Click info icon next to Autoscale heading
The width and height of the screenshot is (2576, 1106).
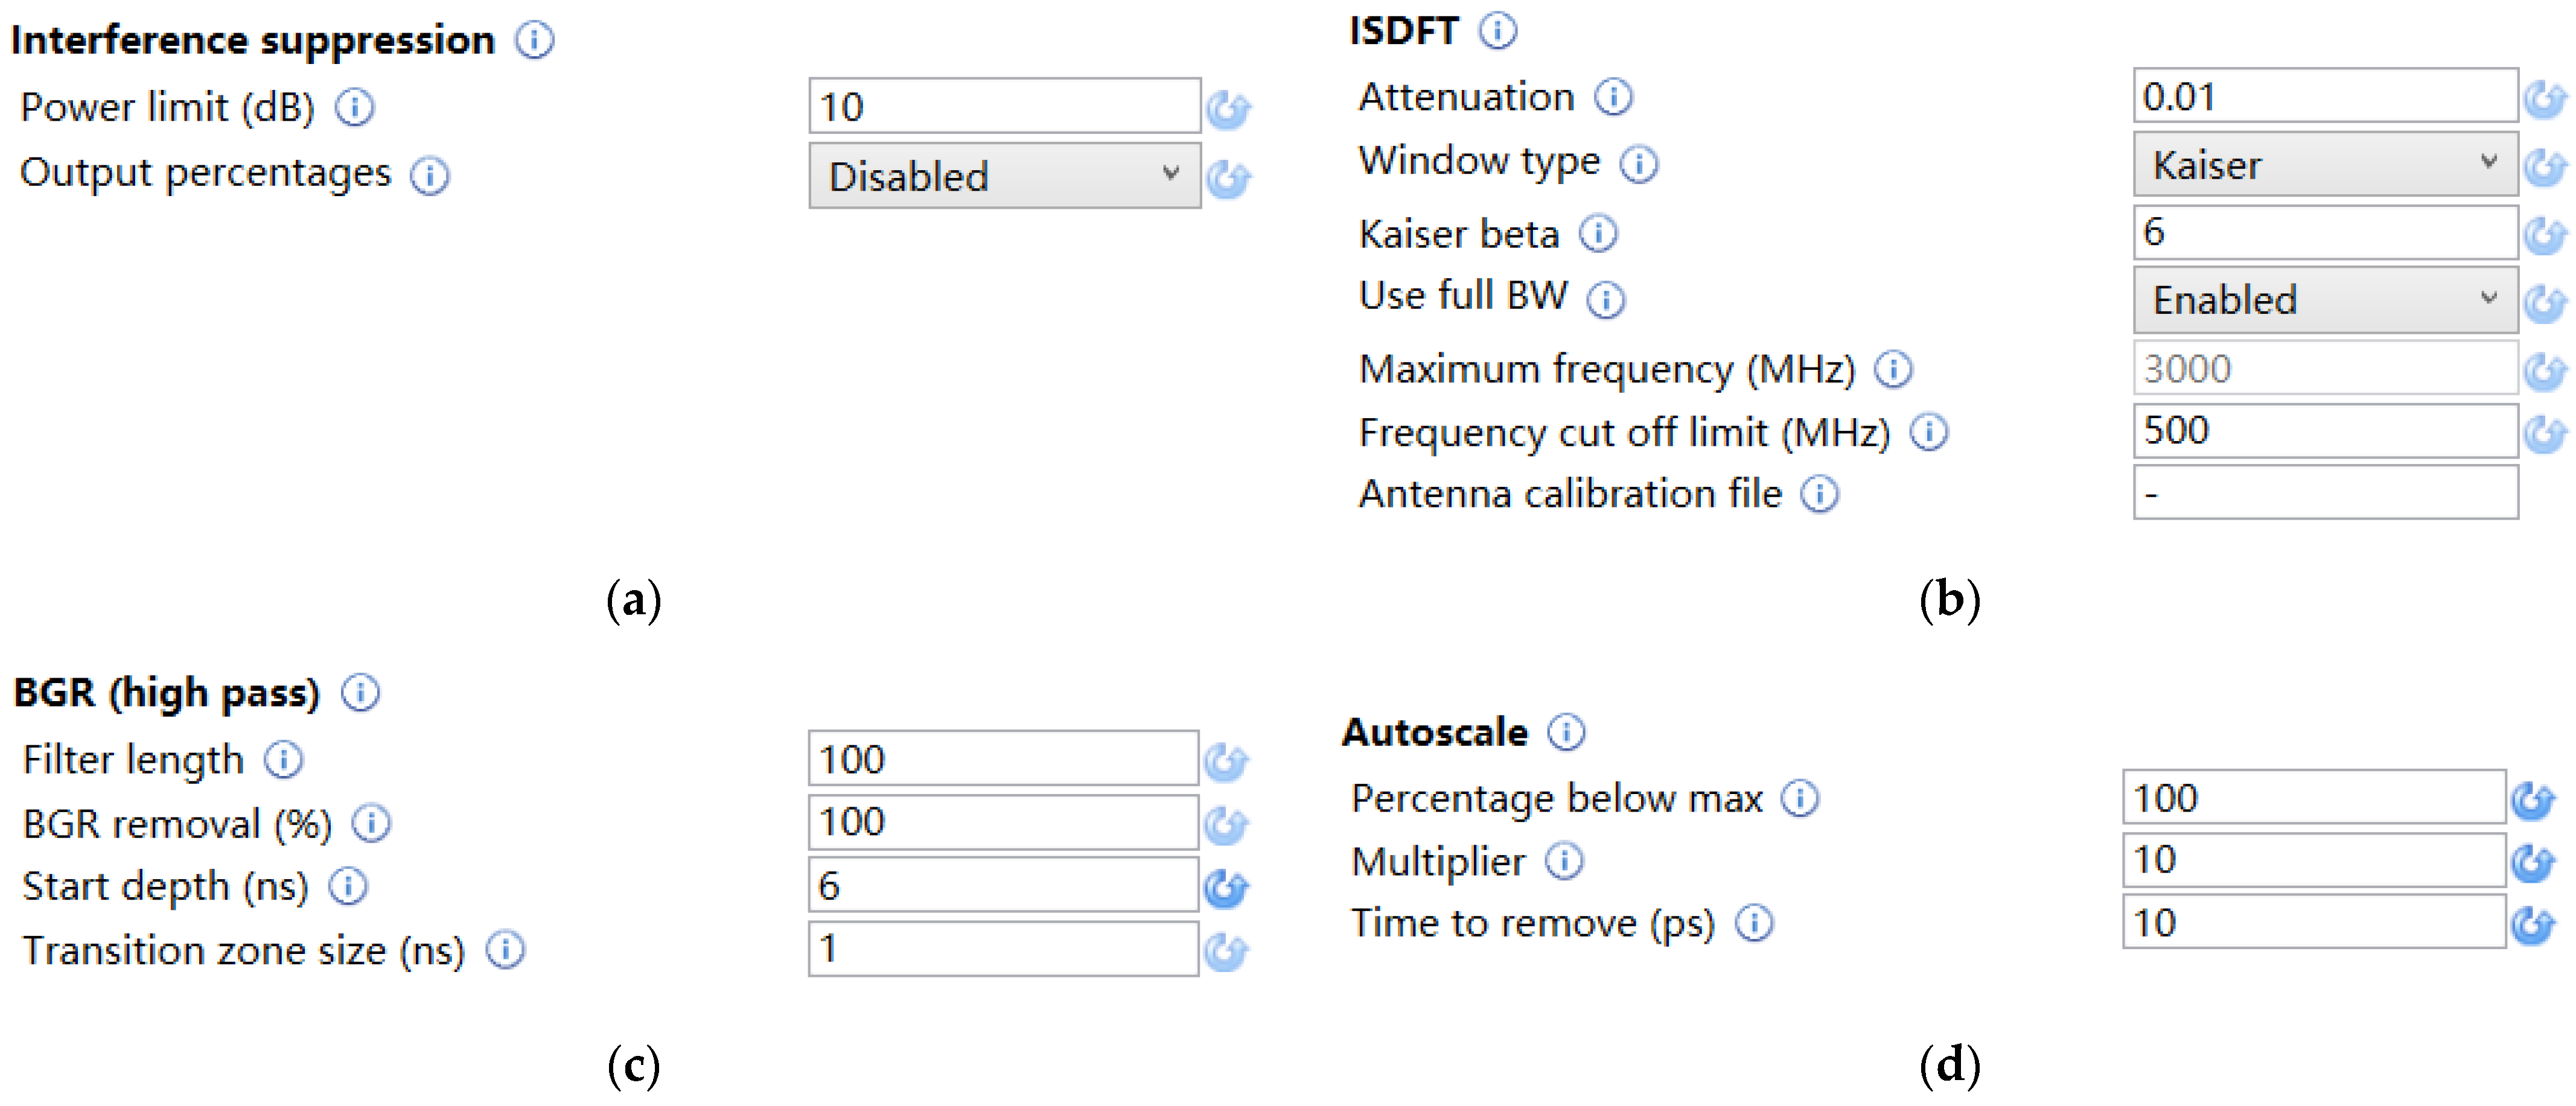(x=1566, y=732)
